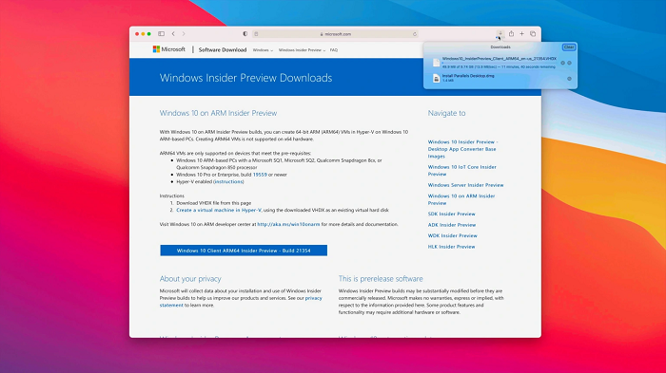Screen dimensions: 666x373
Task: Click the Downloads popover title
Action: [500, 47]
